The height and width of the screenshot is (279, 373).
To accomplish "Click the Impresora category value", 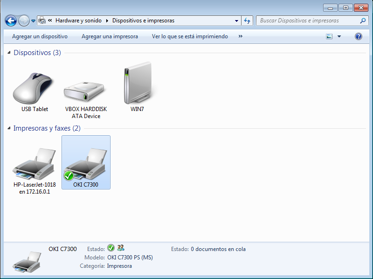I will pos(119,266).
